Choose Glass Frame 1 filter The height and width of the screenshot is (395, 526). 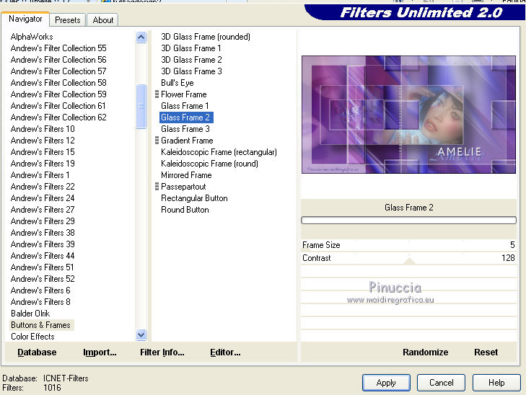coord(185,106)
